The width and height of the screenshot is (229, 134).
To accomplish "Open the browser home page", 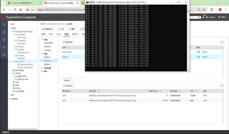I will pos(21,10).
